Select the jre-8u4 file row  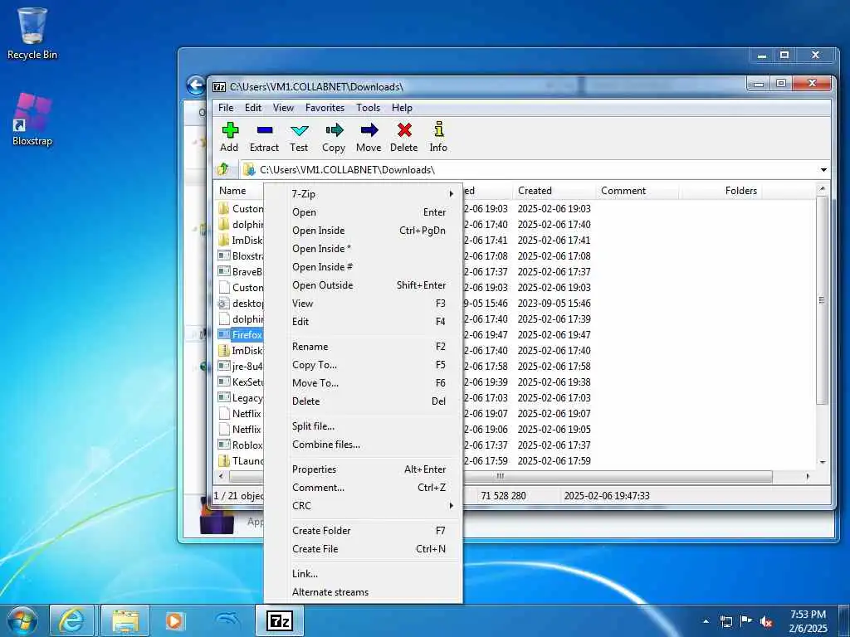(x=240, y=366)
